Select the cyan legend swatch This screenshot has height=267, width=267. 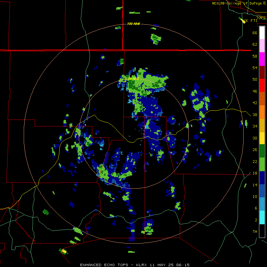click(x=262, y=217)
